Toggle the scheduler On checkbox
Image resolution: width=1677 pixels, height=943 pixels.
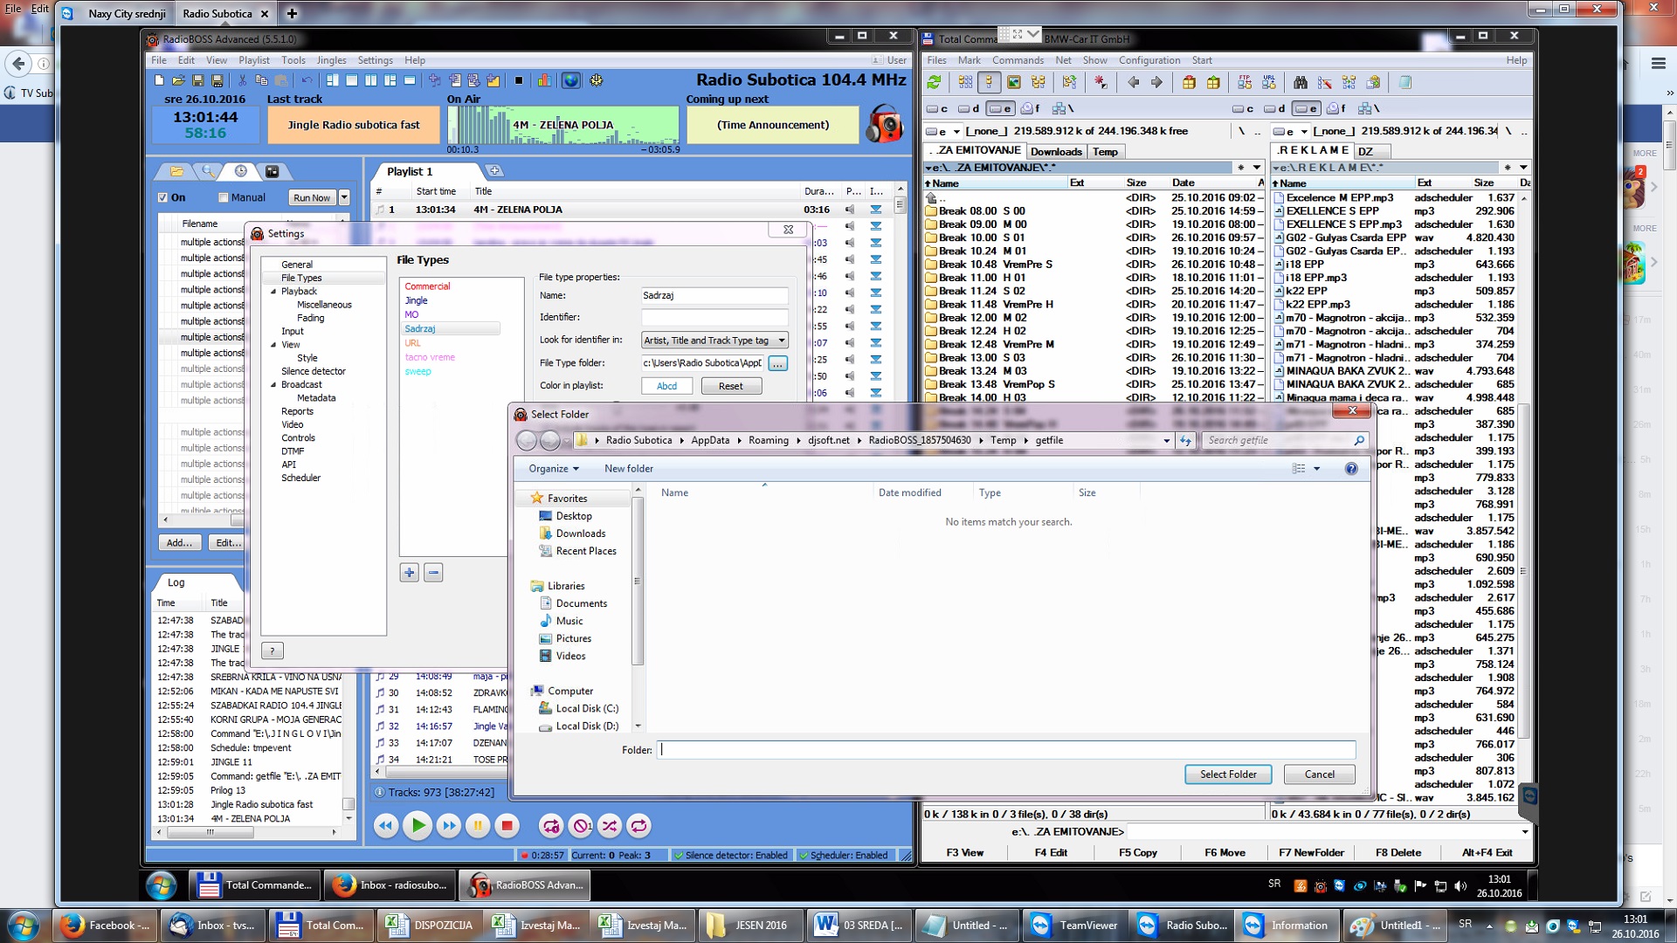[x=162, y=197]
